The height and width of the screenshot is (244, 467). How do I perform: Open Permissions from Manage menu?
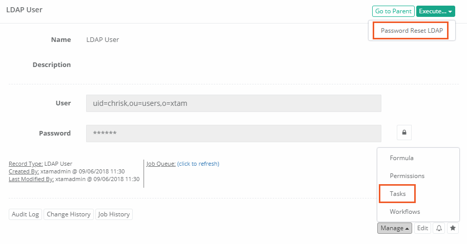[407, 176]
